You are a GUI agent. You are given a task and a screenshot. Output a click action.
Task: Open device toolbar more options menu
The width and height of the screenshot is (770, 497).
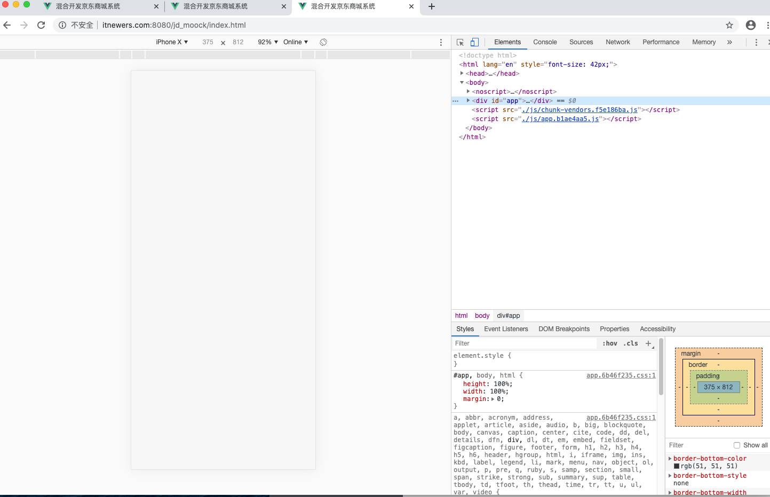(441, 42)
